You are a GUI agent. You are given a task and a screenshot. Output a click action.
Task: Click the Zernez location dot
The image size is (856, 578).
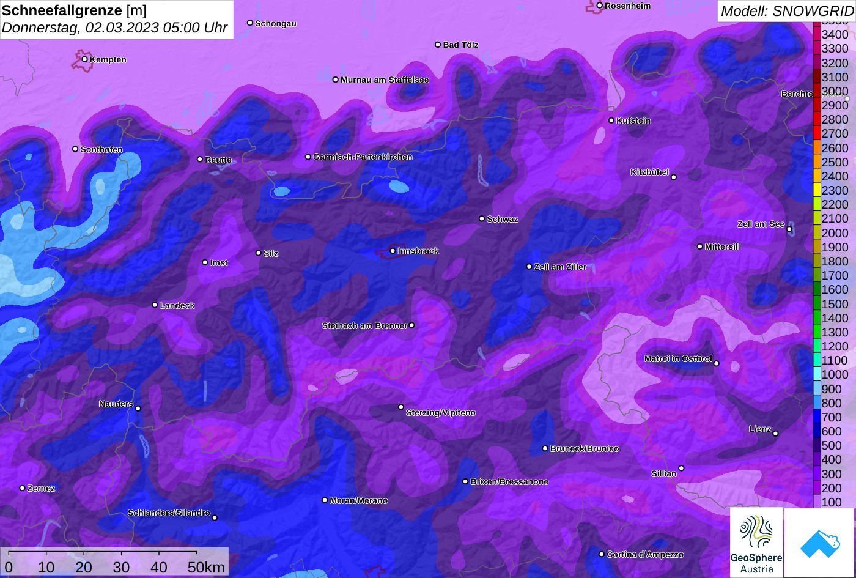tap(23, 488)
